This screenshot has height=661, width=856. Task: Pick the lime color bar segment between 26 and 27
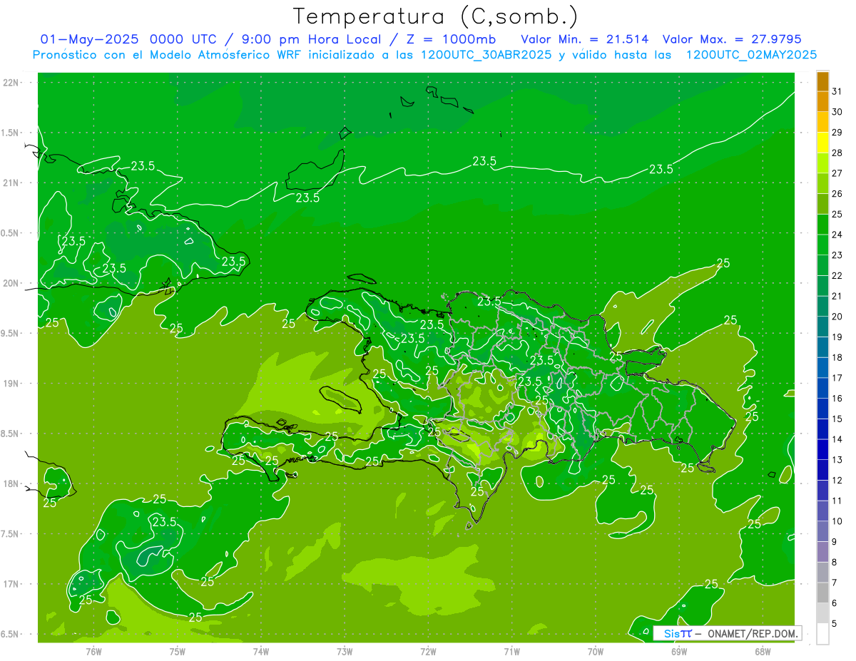822,183
